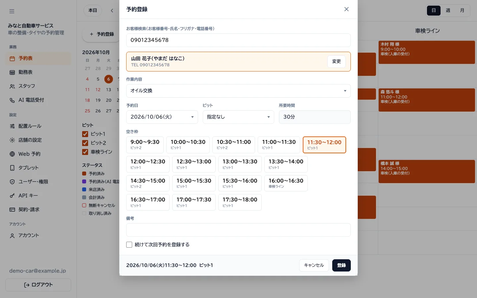477x298 pixels.
Task: Select date 20 in the mini calendar
Action: [x=109, y=100]
